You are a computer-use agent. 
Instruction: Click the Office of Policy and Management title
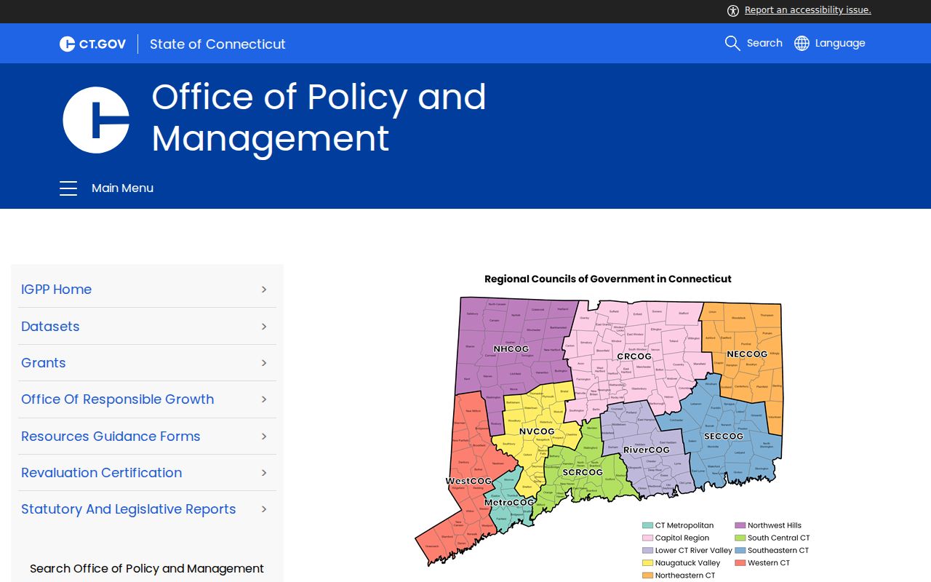pyautogui.click(x=319, y=117)
